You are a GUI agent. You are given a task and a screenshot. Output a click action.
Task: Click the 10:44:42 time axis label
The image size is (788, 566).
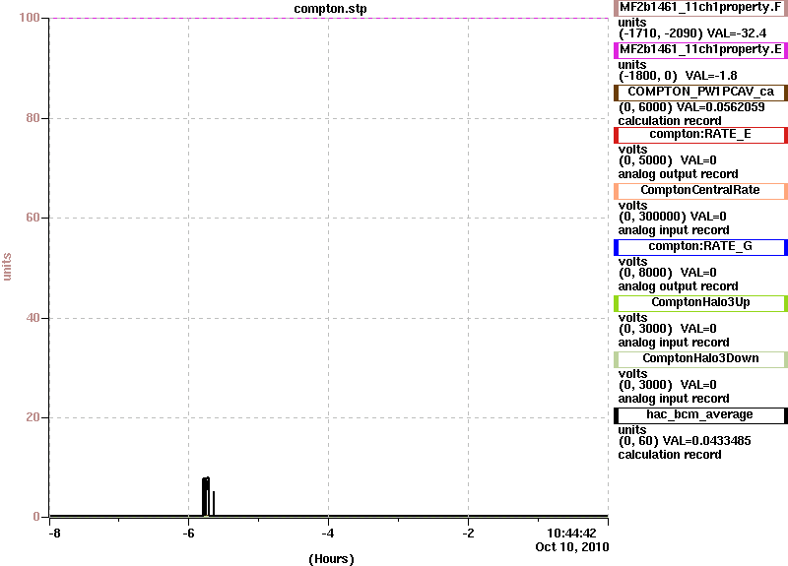(571, 534)
